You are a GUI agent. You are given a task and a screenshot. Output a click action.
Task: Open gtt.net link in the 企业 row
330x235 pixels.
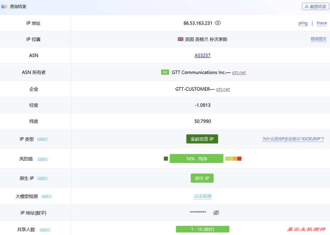[x=223, y=89]
